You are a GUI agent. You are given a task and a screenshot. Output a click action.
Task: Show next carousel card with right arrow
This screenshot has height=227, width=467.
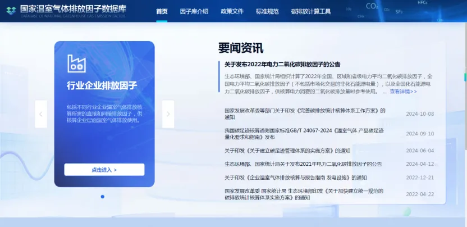coord(168,114)
